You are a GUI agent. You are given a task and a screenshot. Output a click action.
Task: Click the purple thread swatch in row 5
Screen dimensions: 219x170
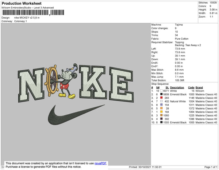click(161, 105)
